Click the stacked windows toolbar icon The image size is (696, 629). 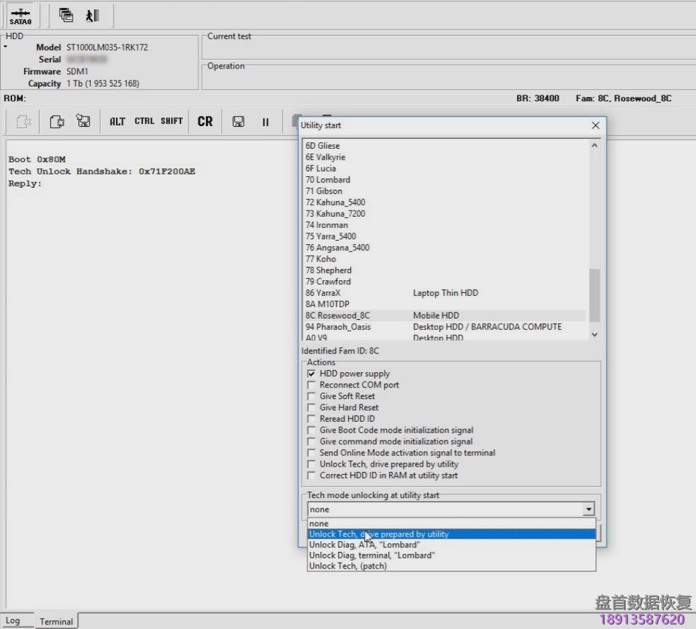pyautogui.click(x=66, y=15)
